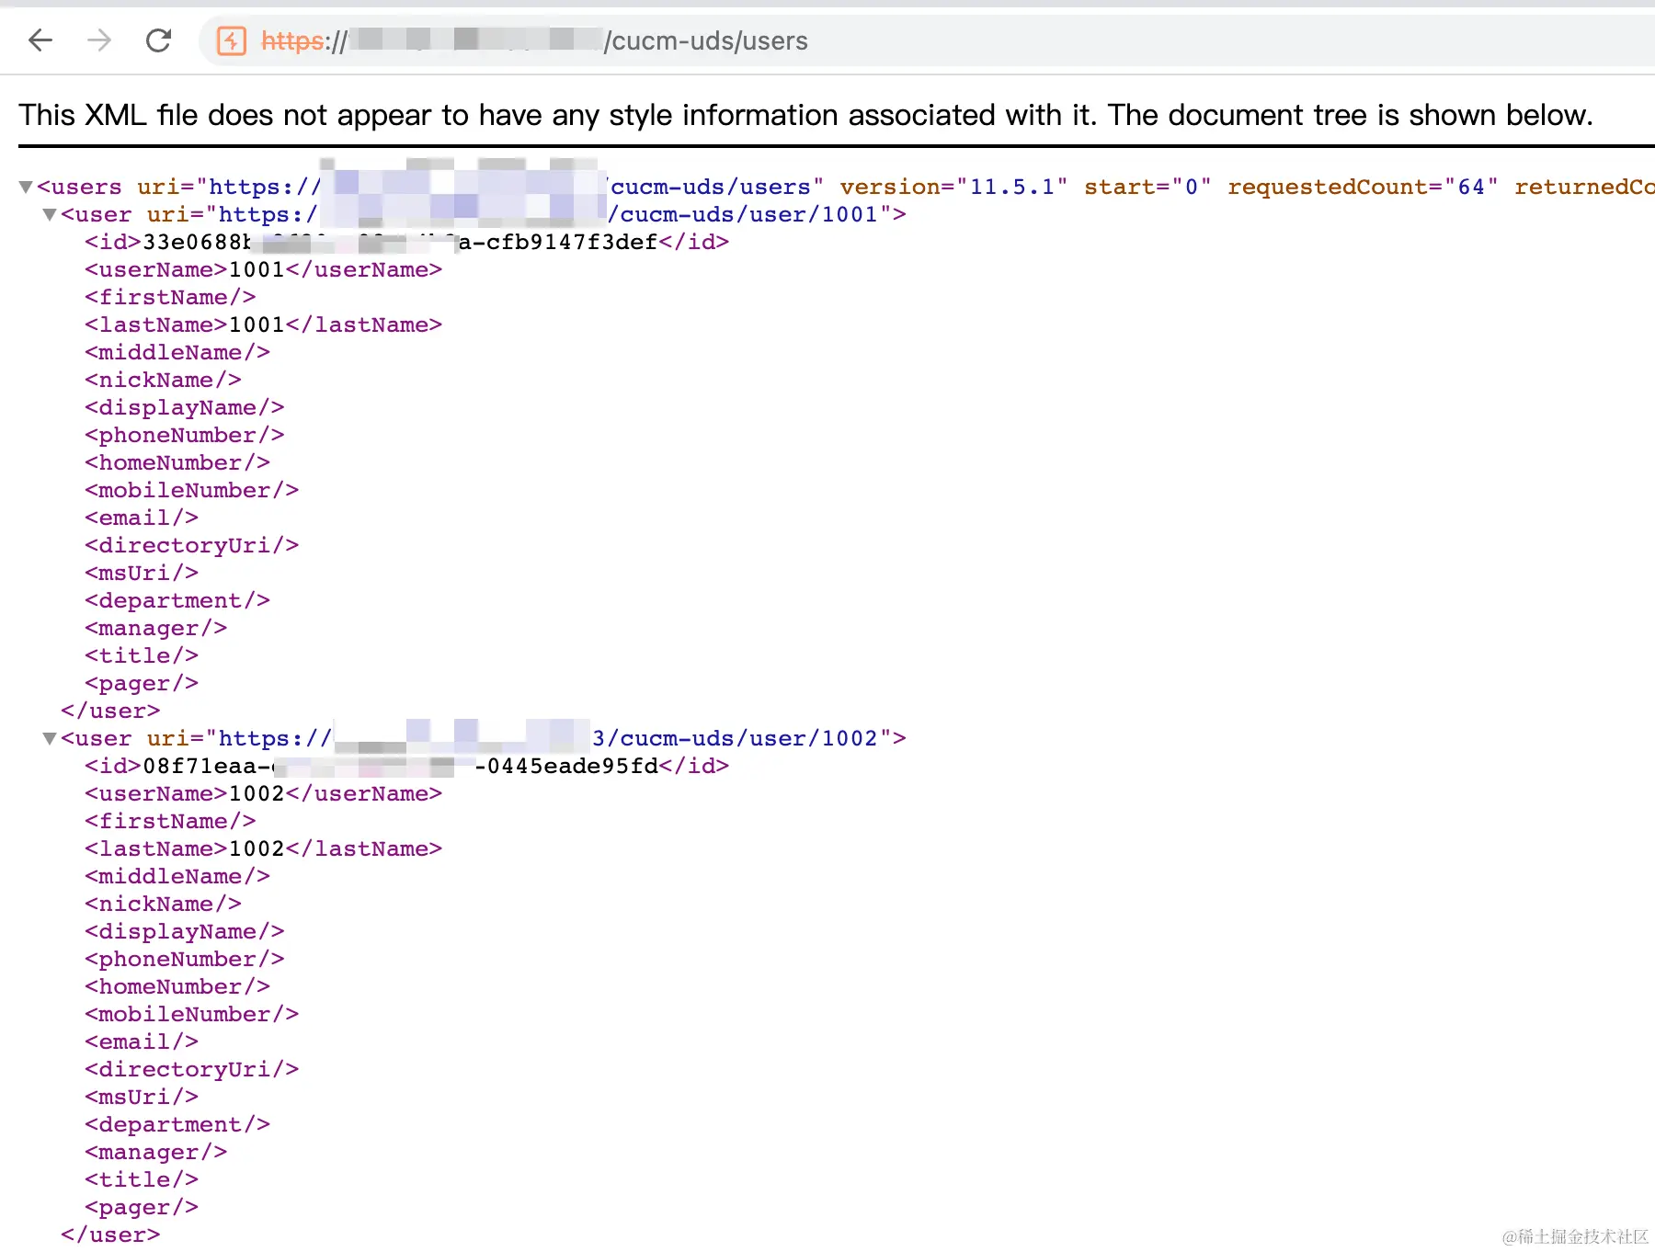This screenshot has width=1655, height=1252.
Task: Click the nickName tag under user 1002
Action: click(163, 905)
